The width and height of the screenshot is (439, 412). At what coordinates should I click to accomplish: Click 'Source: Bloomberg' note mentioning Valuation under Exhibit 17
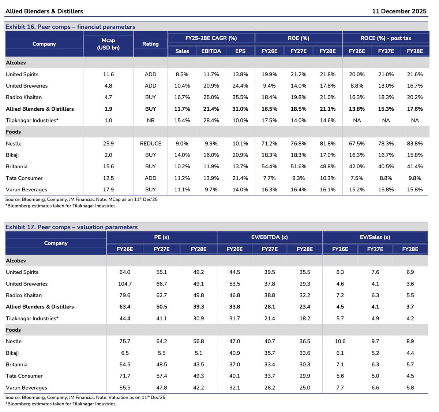pyautogui.click(x=85, y=397)
